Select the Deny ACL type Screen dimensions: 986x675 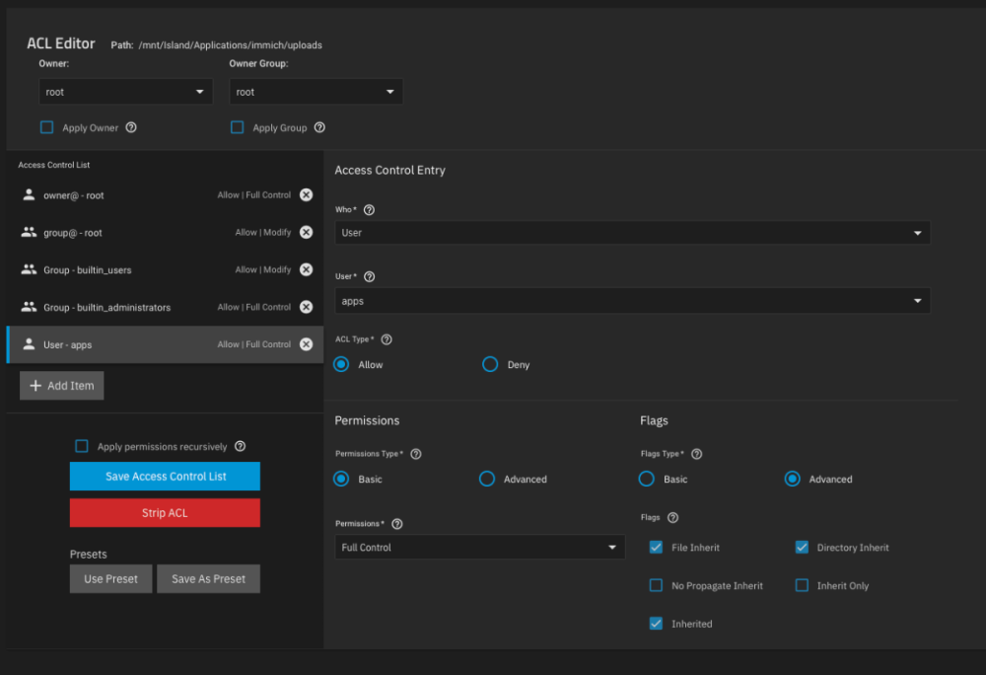coord(490,364)
